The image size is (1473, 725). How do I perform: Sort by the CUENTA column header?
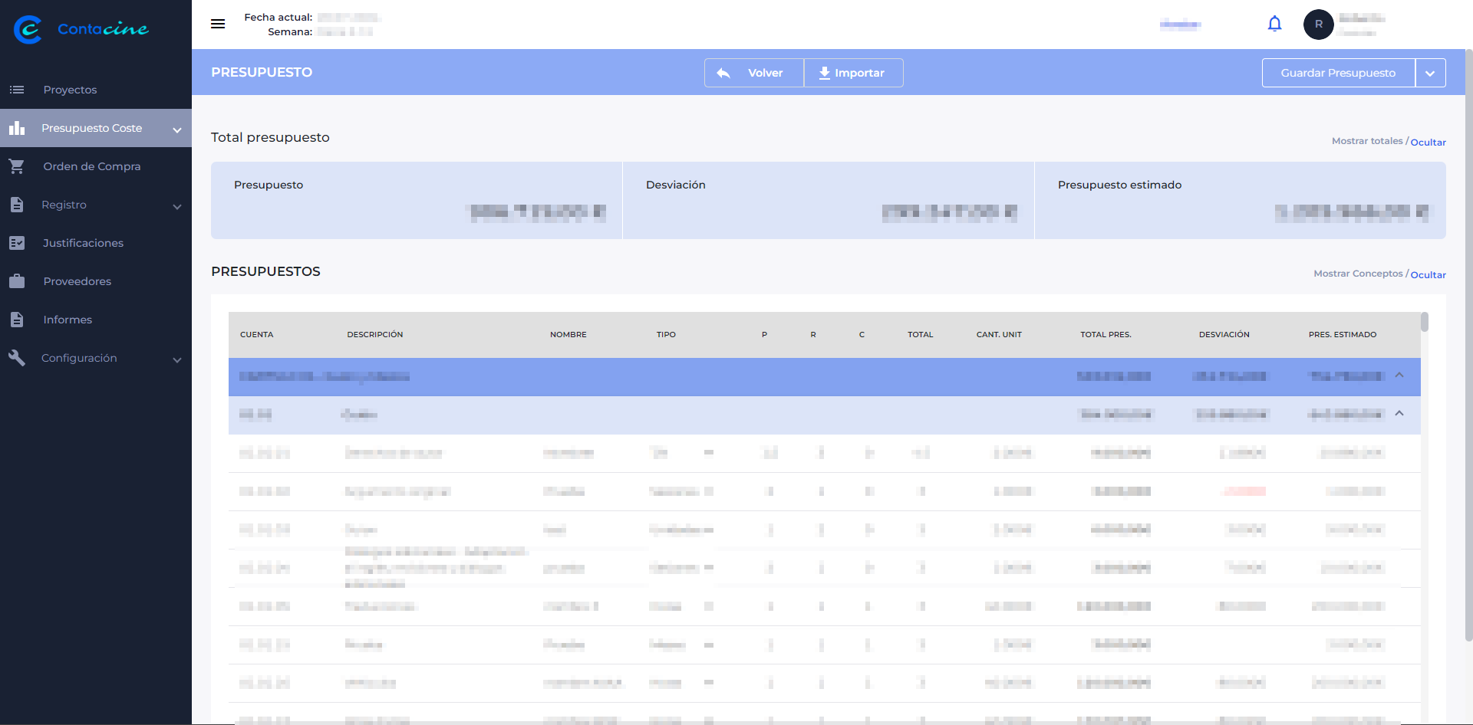pos(256,334)
